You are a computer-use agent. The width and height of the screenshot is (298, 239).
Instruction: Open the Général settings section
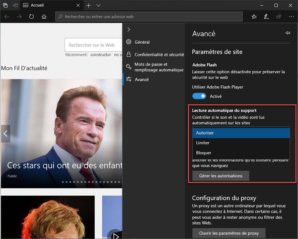tap(142, 42)
